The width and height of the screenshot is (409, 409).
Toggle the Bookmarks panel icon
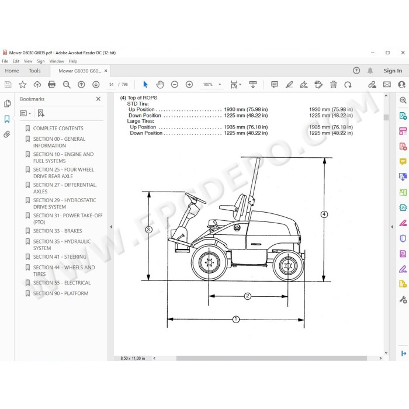(x=7, y=119)
